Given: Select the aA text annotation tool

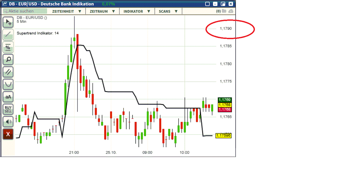Looking at the screenshot, I should 8,97.
